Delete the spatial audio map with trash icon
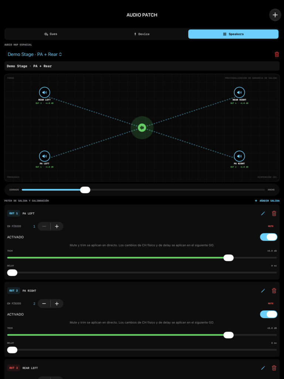This screenshot has height=379, width=284. [x=277, y=54]
